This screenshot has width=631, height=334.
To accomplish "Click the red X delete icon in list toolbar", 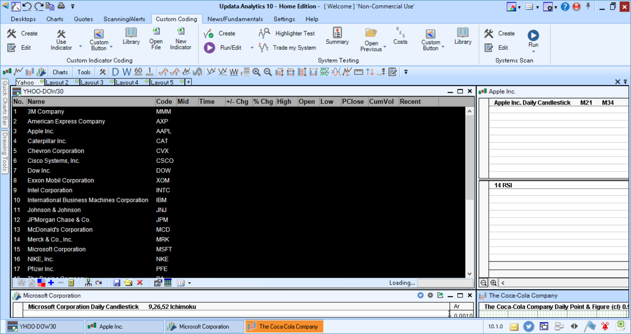I will pos(140,283).
